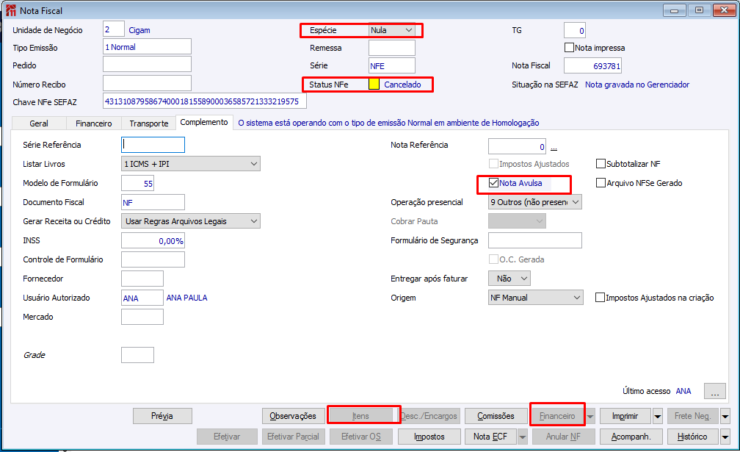Click the Mercado input field

tap(142, 317)
